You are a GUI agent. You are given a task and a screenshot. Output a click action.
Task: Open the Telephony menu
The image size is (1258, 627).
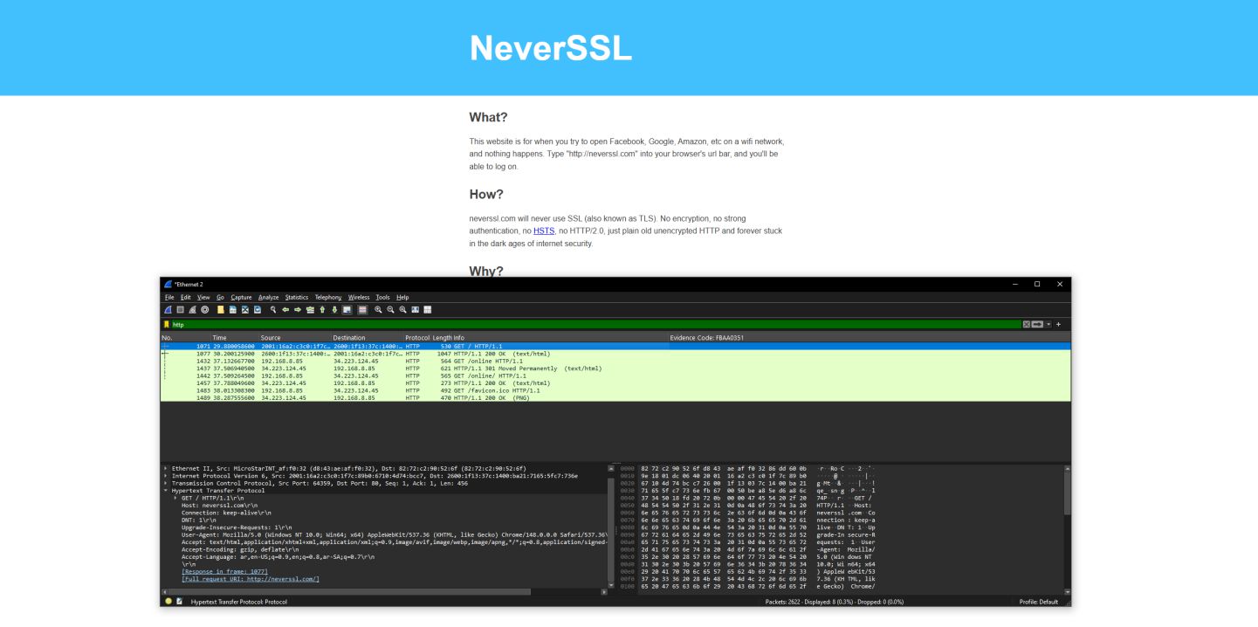tap(328, 298)
